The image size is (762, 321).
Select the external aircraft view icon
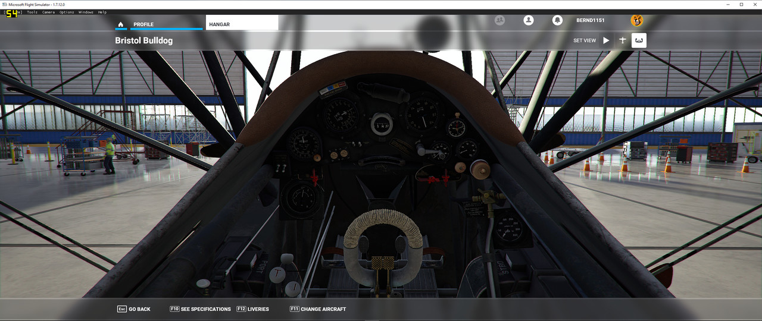pos(623,40)
